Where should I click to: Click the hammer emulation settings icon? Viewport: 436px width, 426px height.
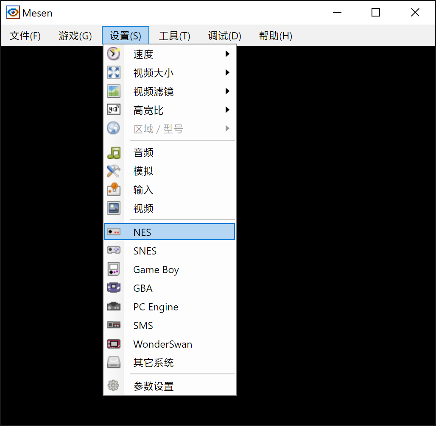(113, 171)
